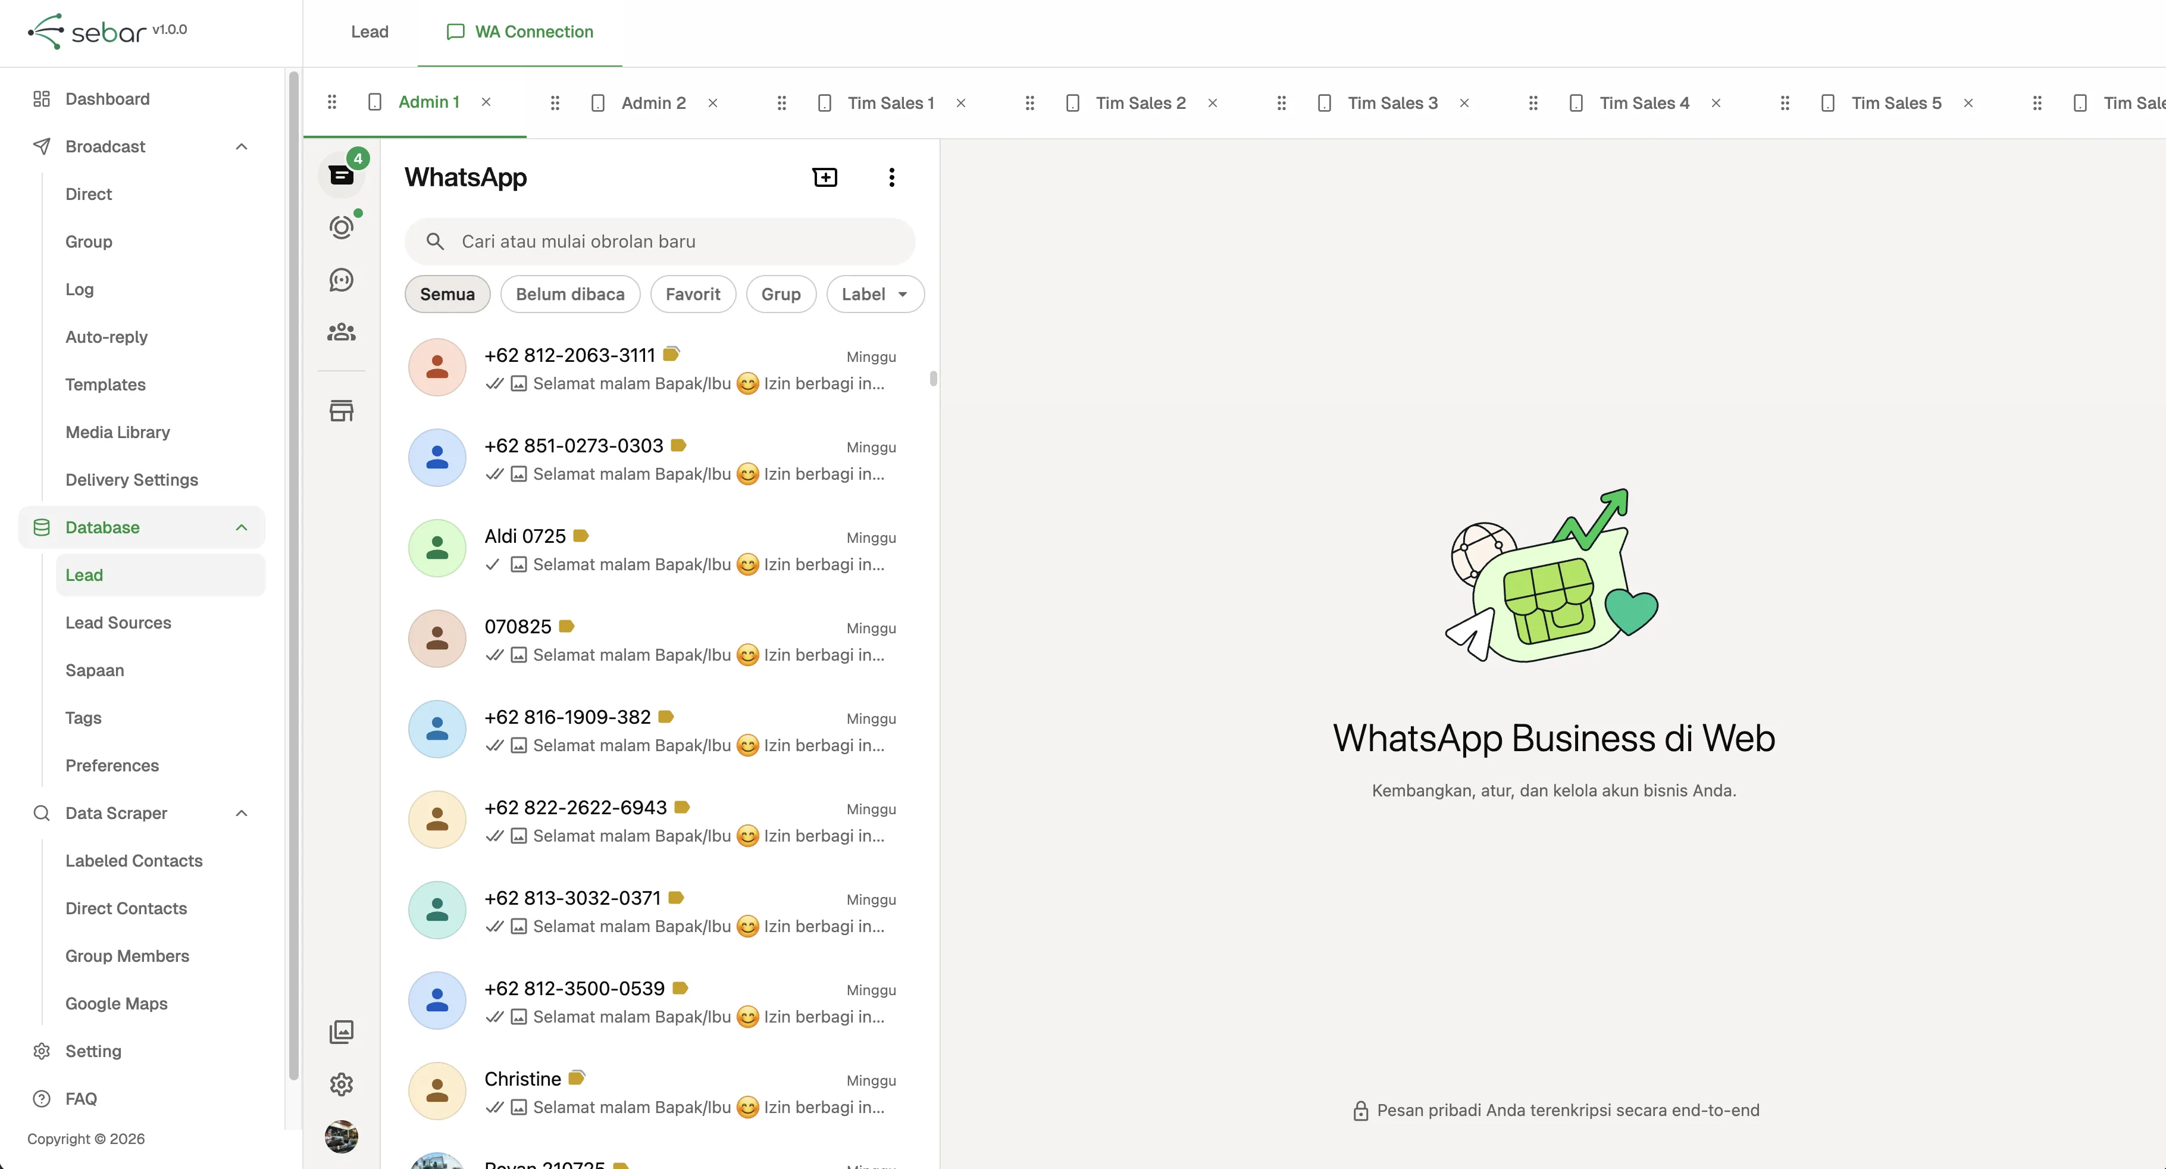Close the Admin 1 tab
2166x1169 pixels.
point(486,102)
